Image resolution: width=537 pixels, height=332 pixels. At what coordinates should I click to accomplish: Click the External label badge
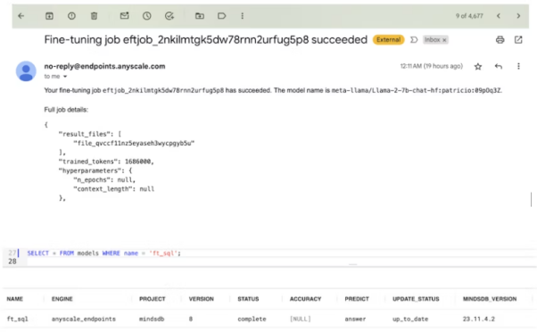click(x=388, y=40)
